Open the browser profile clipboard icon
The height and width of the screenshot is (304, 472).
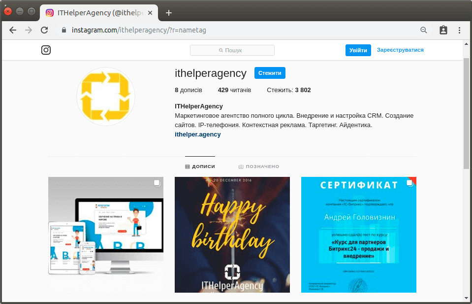[443, 30]
